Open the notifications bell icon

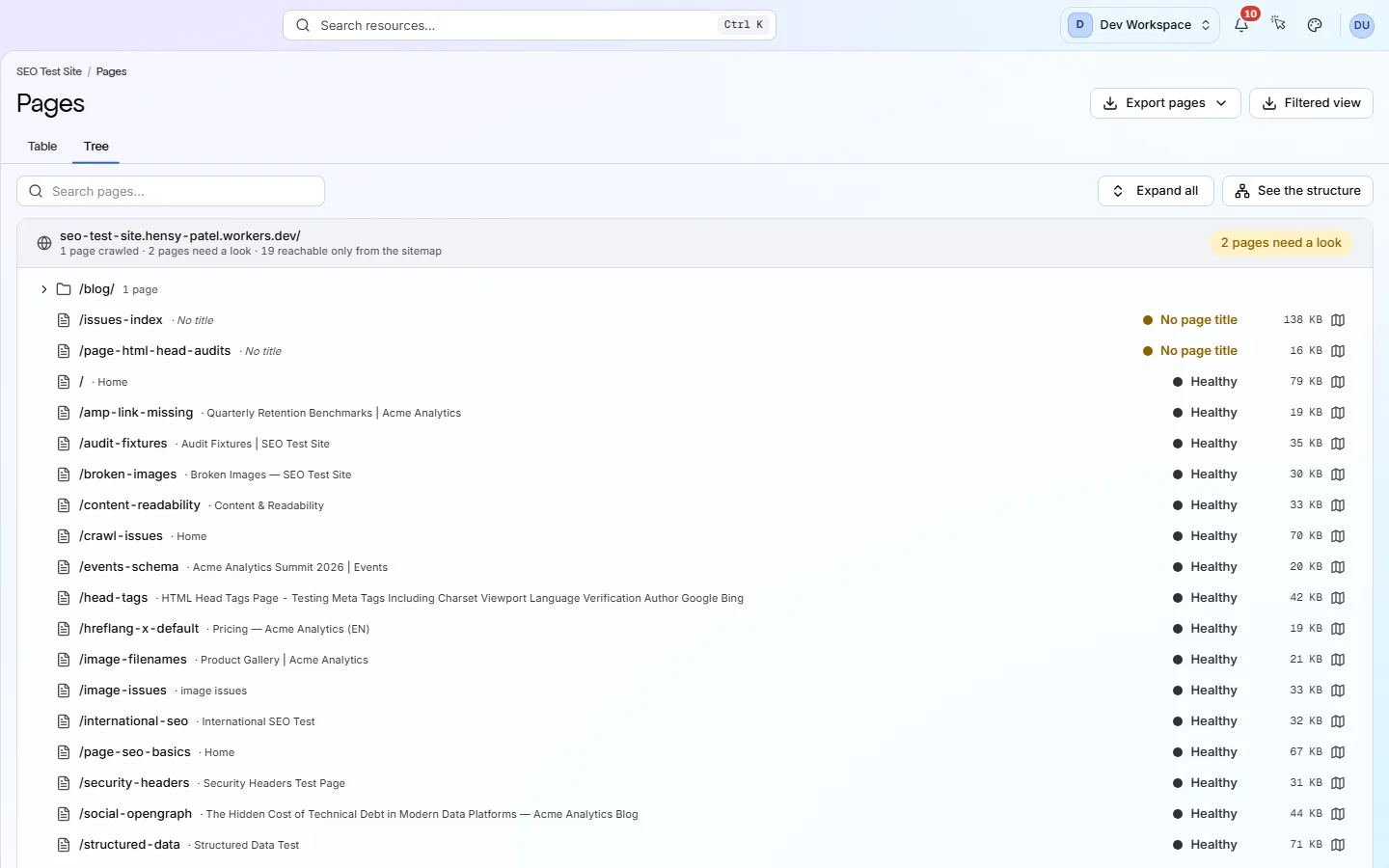pos(1241,25)
